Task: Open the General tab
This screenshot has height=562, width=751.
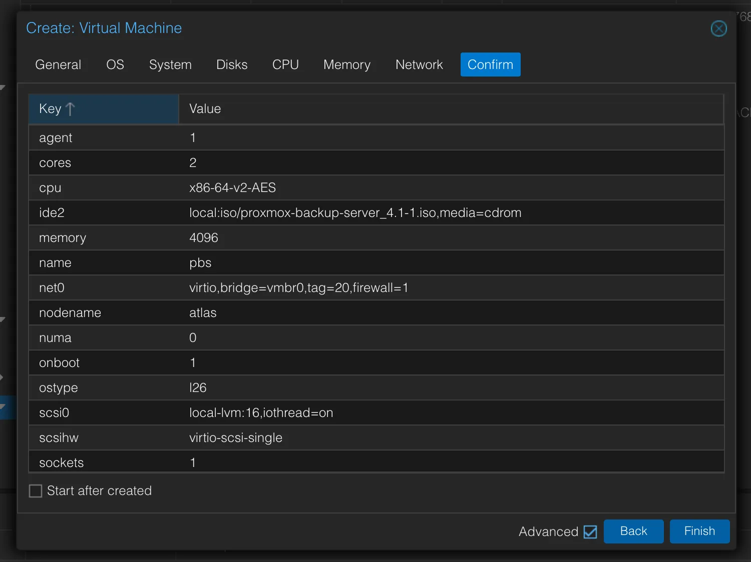Action: tap(58, 64)
